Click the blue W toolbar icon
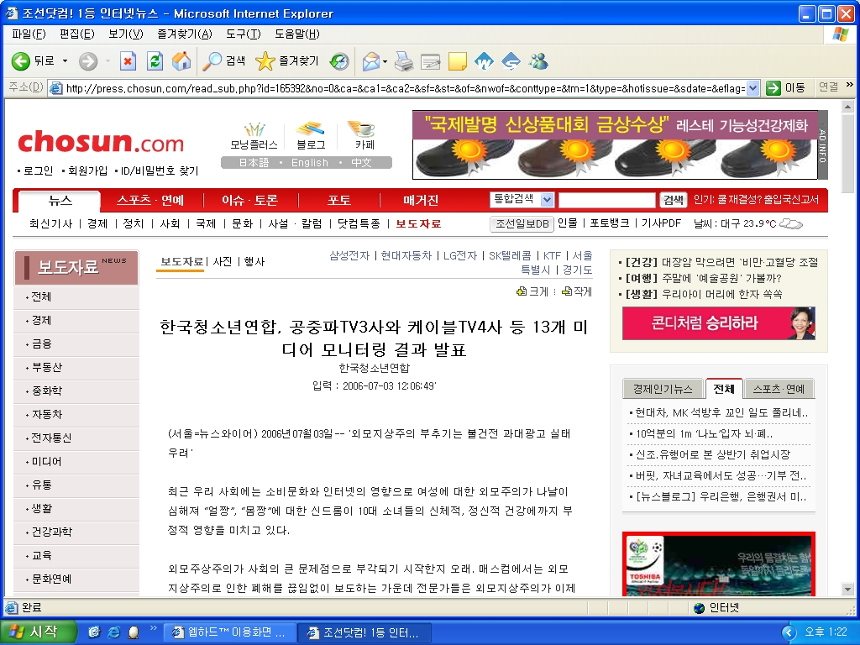860x645 pixels. click(x=484, y=60)
